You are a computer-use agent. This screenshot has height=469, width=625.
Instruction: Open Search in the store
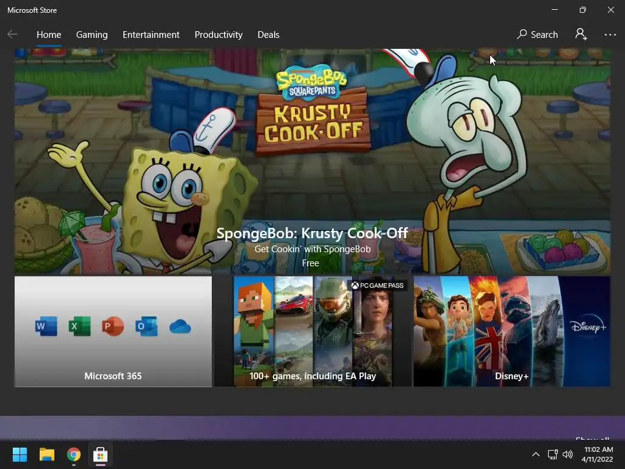537,35
